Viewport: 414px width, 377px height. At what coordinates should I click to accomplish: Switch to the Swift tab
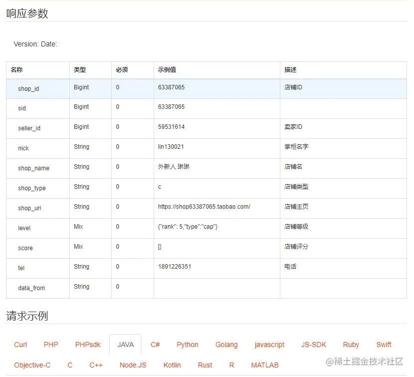click(x=384, y=345)
